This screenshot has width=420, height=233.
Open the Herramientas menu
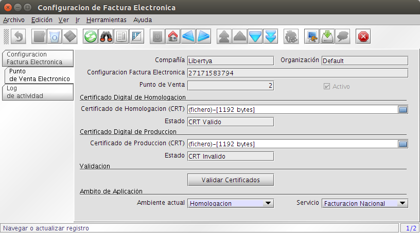107,20
